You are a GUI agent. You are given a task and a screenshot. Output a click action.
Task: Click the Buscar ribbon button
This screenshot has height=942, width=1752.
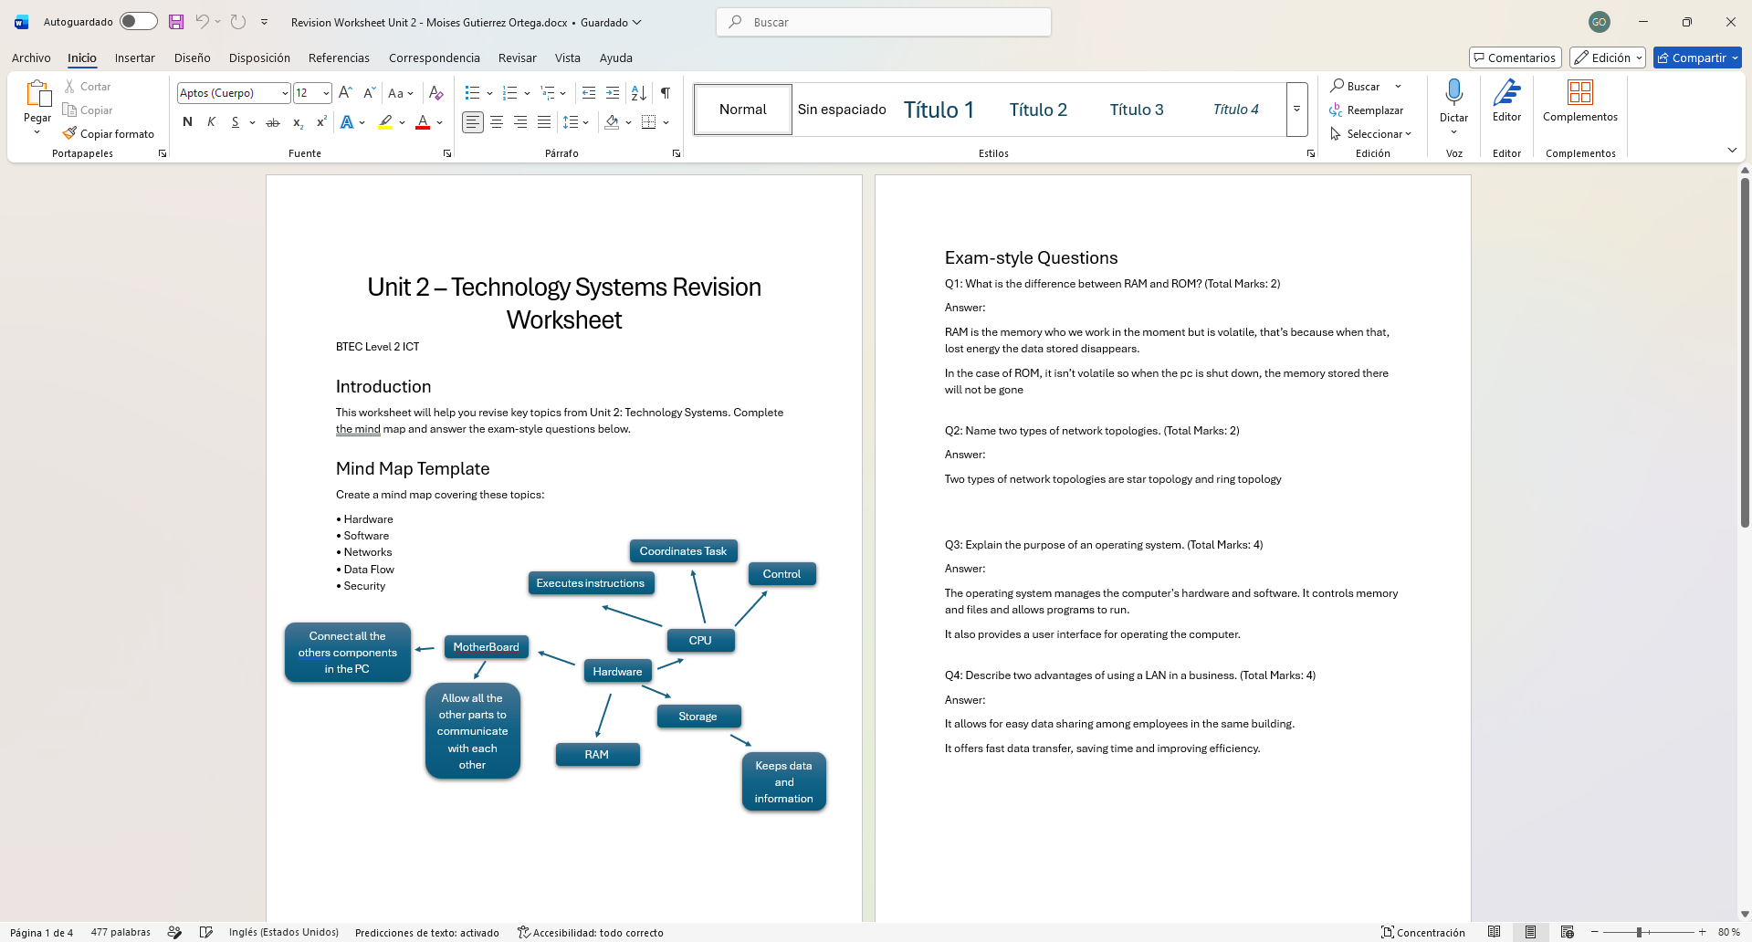[x=1356, y=86]
